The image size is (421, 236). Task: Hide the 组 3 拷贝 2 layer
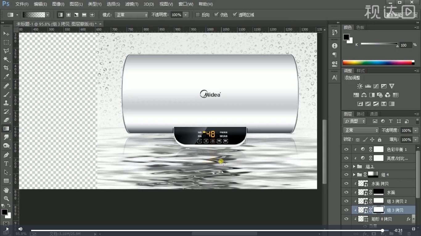pos(346,201)
